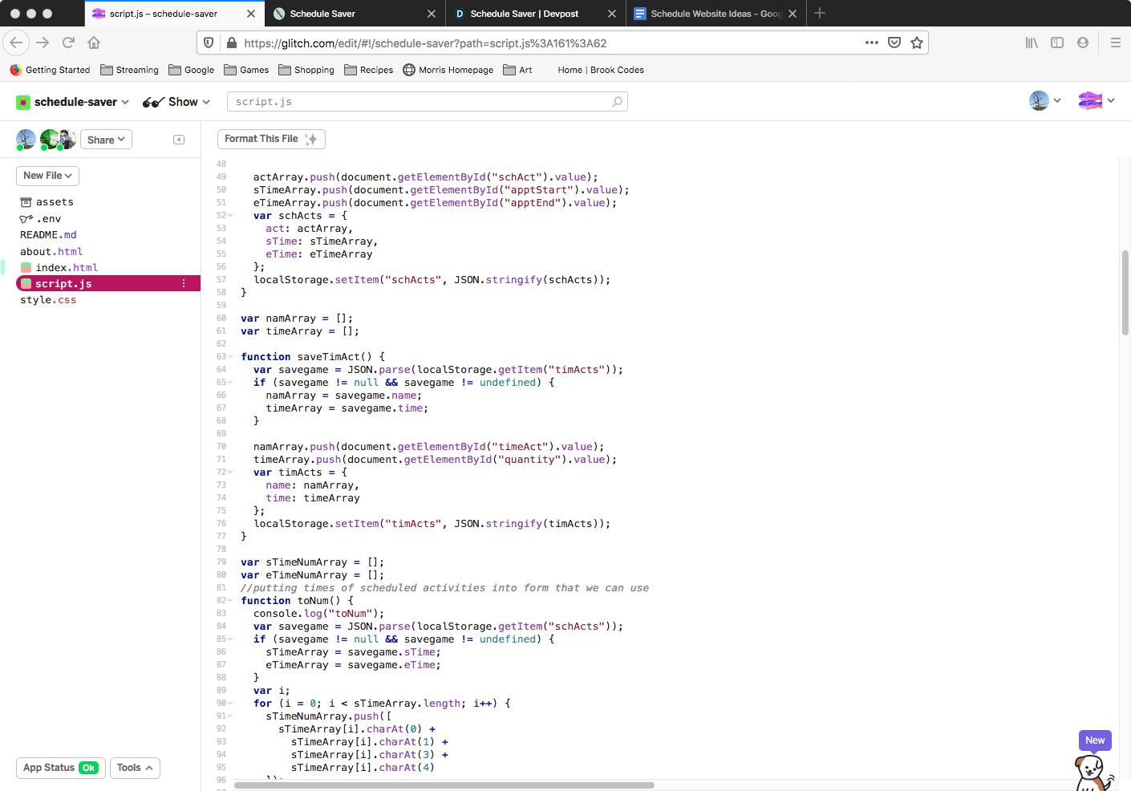
Task: Close the Schedule Saver Devpost tab
Action: pyautogui.click(x=612, y=14)
